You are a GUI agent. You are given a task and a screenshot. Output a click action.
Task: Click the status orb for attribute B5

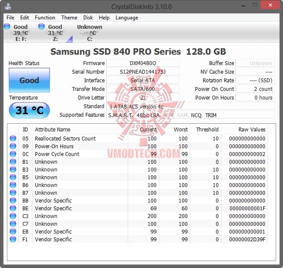pos(13,177)
